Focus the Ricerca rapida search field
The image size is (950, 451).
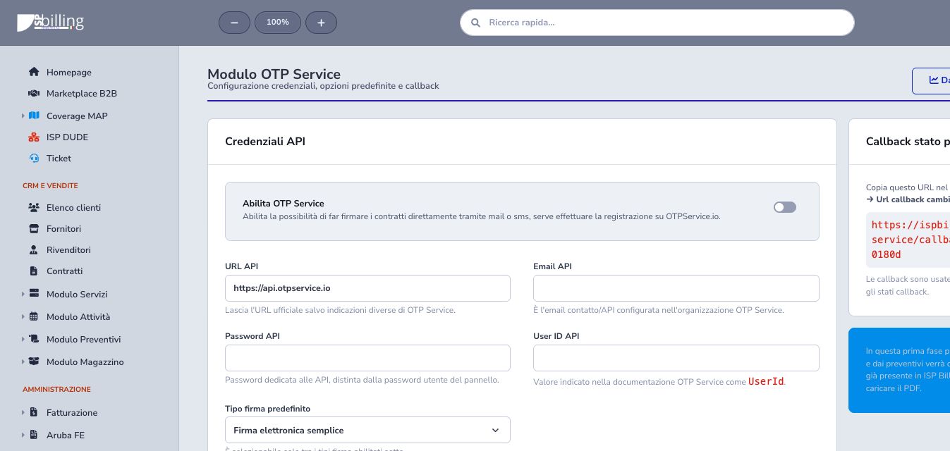pos(657,23)
